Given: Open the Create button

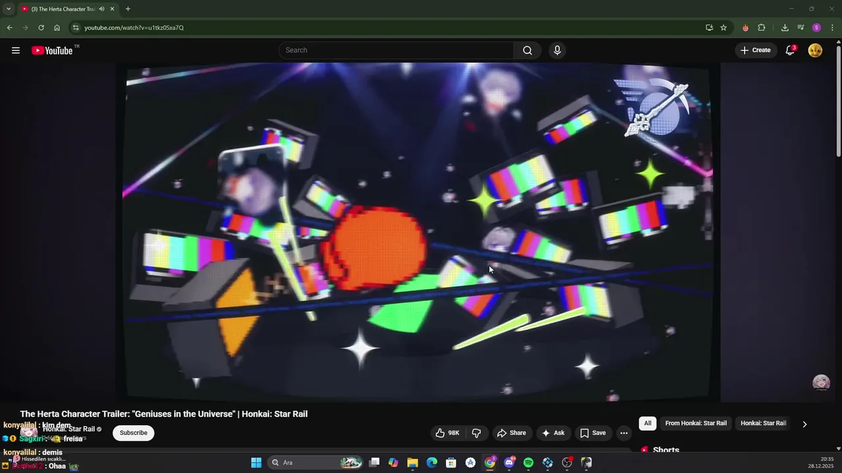Looking at the screenshot, I should pyautogui.click(x=755, y=51).
